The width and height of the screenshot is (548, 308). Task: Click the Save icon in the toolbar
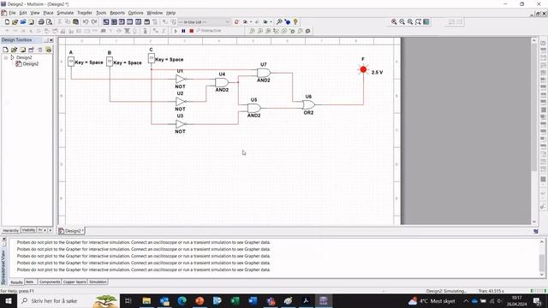pyautogui.click(x=31, y=22)
